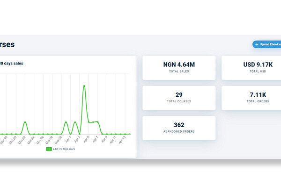Viewport: 281px width, 187px height.
Task: Open the NGN 4.64M Total Sales card
Action: point(179,68)
